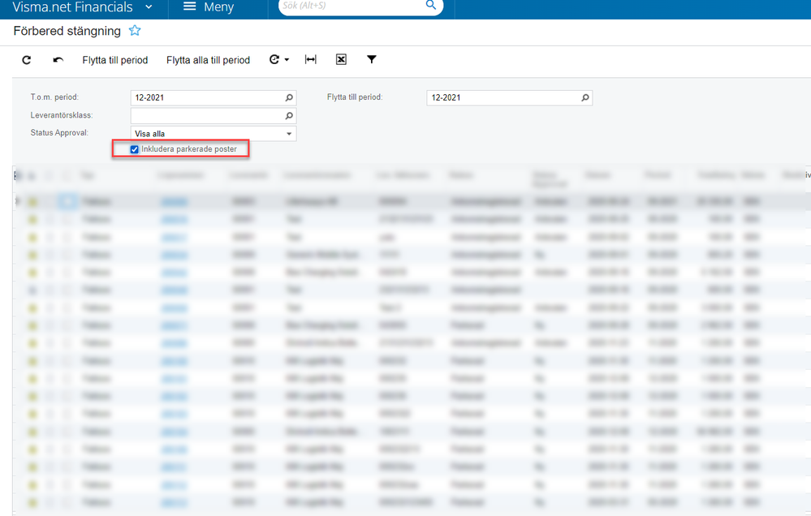Open the Visma.net Financials app switcher chevron

coord(148,7)
